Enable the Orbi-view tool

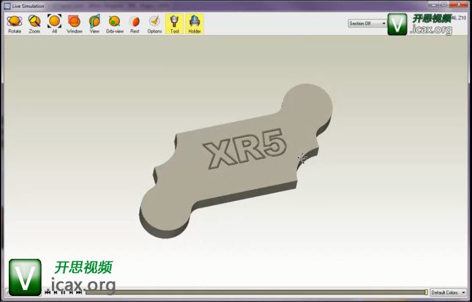(x=115, y=24)
